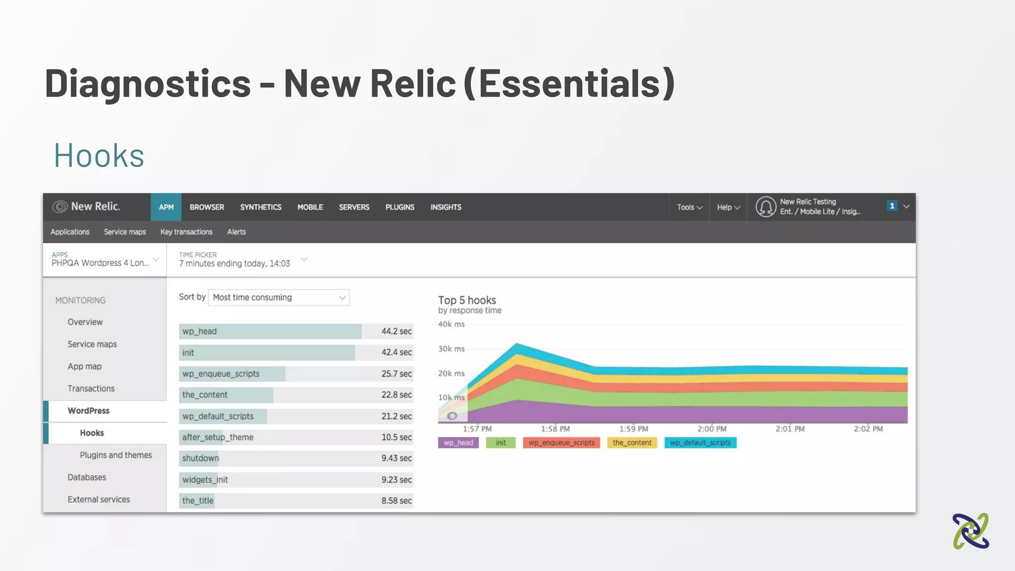Select the the_title hook row
The image size is (1015, 571).
[x=296, y=501]
